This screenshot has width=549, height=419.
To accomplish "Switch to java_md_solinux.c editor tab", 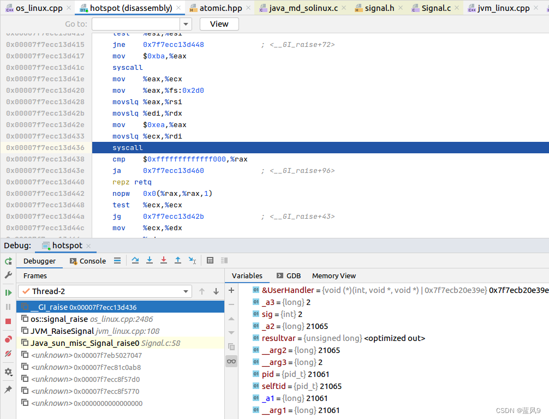I will tap(303, 8).
